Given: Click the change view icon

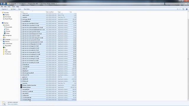Looking at the screenshot, I should tap(178, 9).
